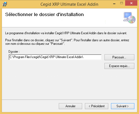This screenshot has width=139, height=114.
Task: Focus the Dossier installation path field
Action: click(x=55, y=57)
